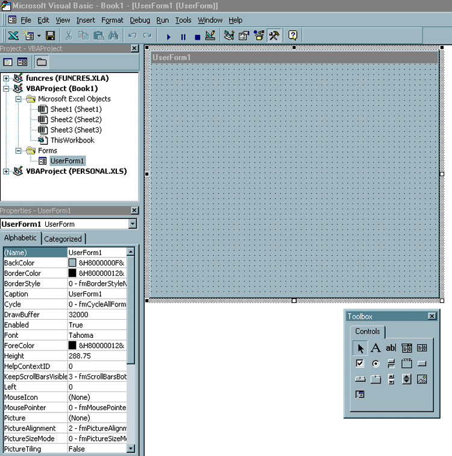Run the Sub/UserForm with the play icon
Viewport: 452px width, 456px height.
169,37
